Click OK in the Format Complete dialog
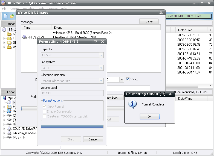Image resolution: width=214 pixels, height=156 pixels. point(150,117)
